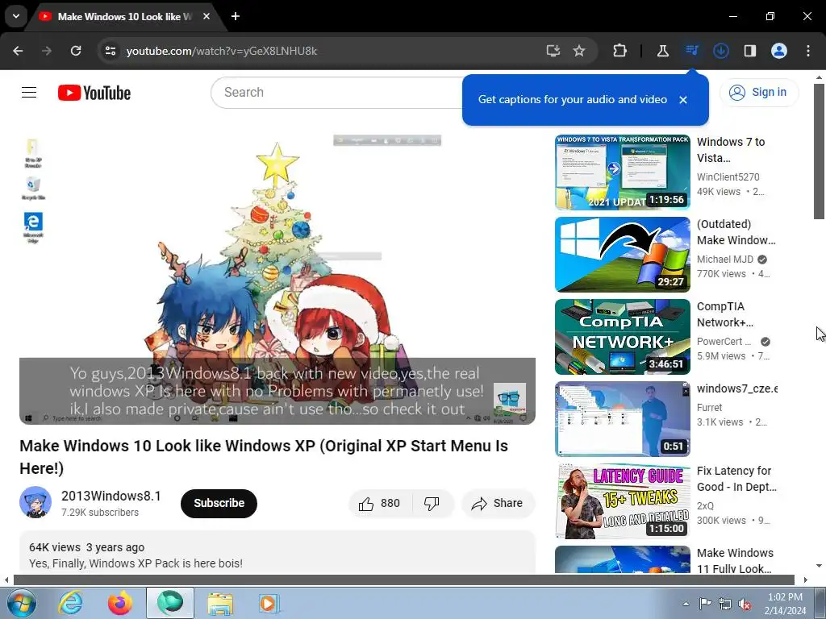Open the Michael MJD channel name
This screenshot has height=619, width=826.
725,259
